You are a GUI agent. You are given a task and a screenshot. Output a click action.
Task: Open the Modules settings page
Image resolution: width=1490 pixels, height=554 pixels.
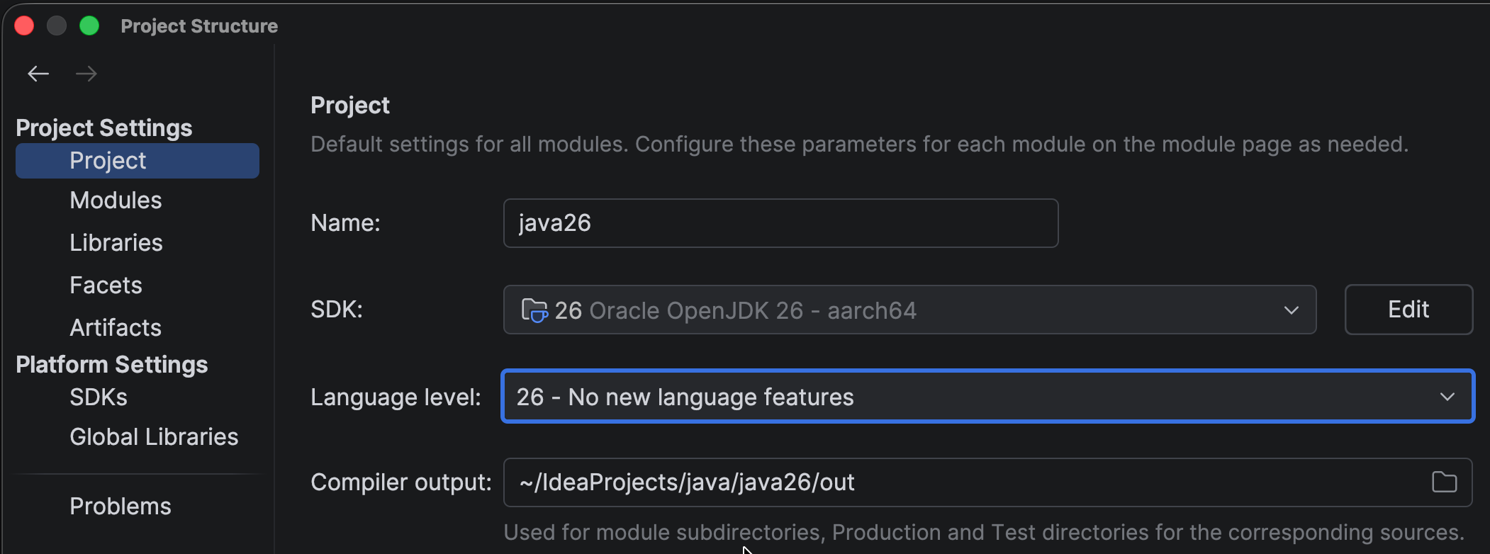point(116,200)
